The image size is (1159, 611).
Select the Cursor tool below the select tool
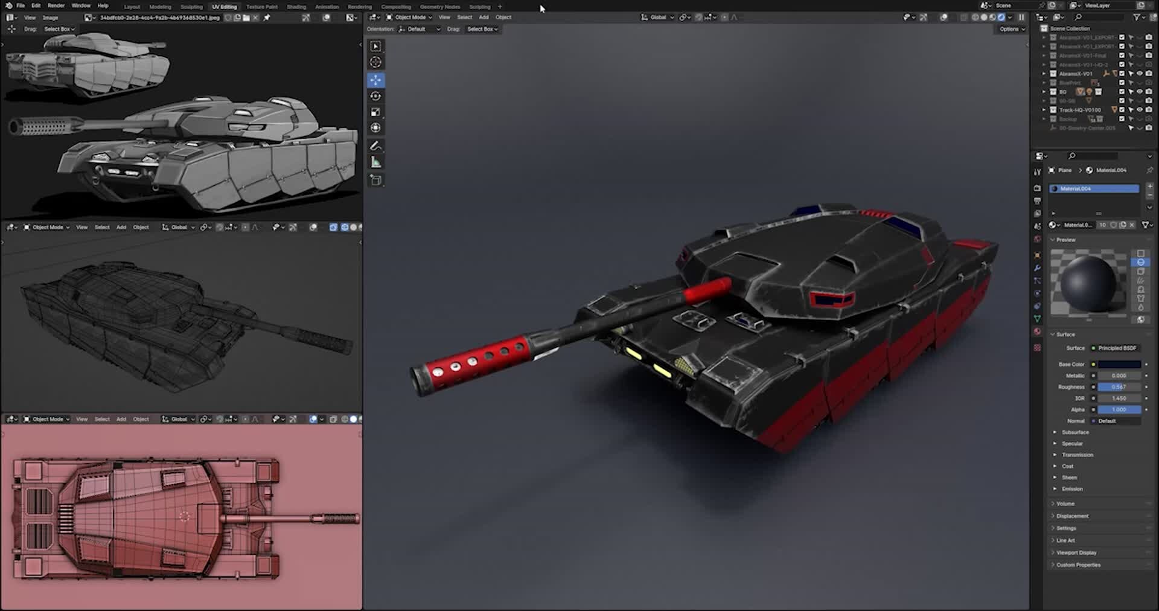click(376, 62)
